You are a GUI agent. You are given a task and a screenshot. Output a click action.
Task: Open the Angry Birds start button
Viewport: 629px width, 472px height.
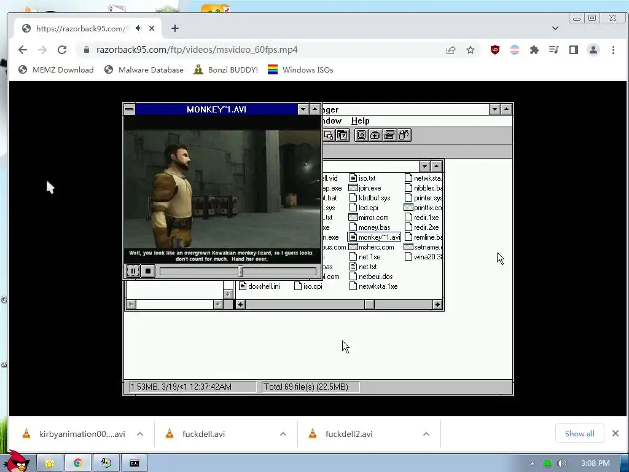pos(17,462)
